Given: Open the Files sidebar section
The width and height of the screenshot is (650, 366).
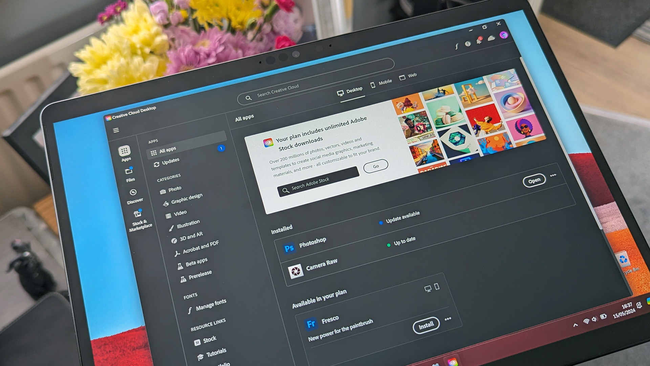Looking at the screenshot, I should click(130, 174).
